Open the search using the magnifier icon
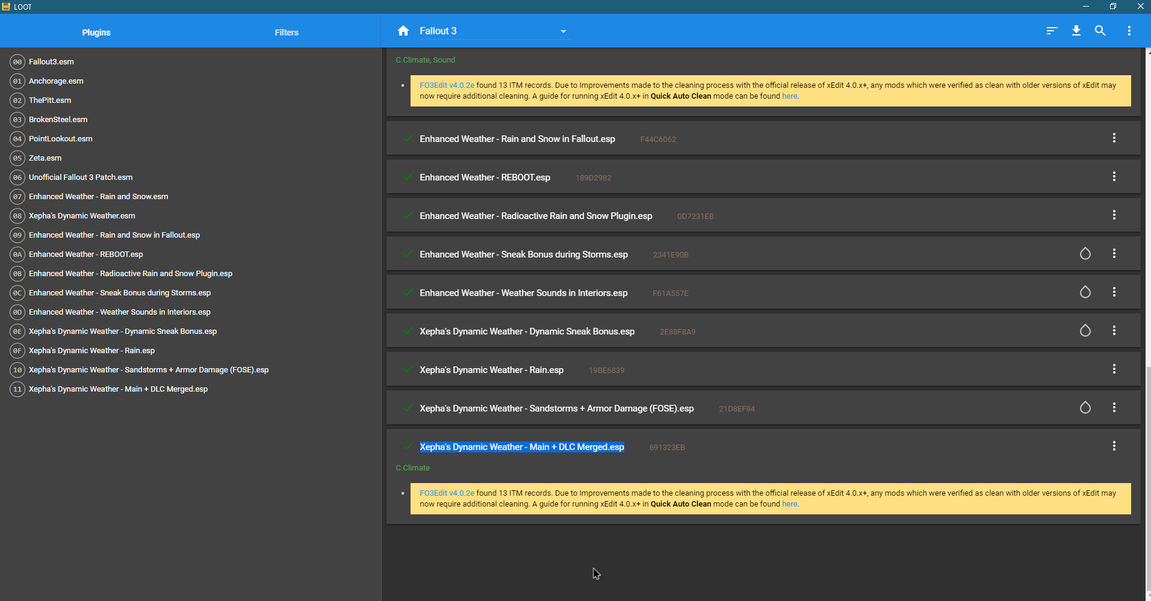Image resolution: width=1151 pixels, height=601 pixels. click(1100, 31)
